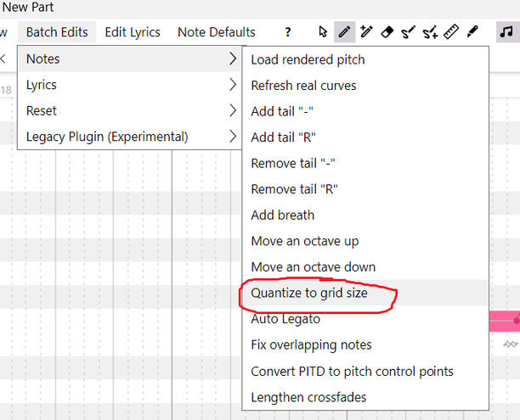520x420 pixels.
Task: Open the Note Defaults menu
Action: 216,32
